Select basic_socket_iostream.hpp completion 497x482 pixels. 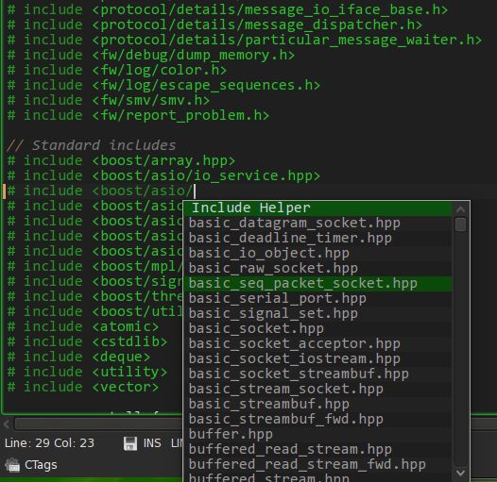(317, 358)
